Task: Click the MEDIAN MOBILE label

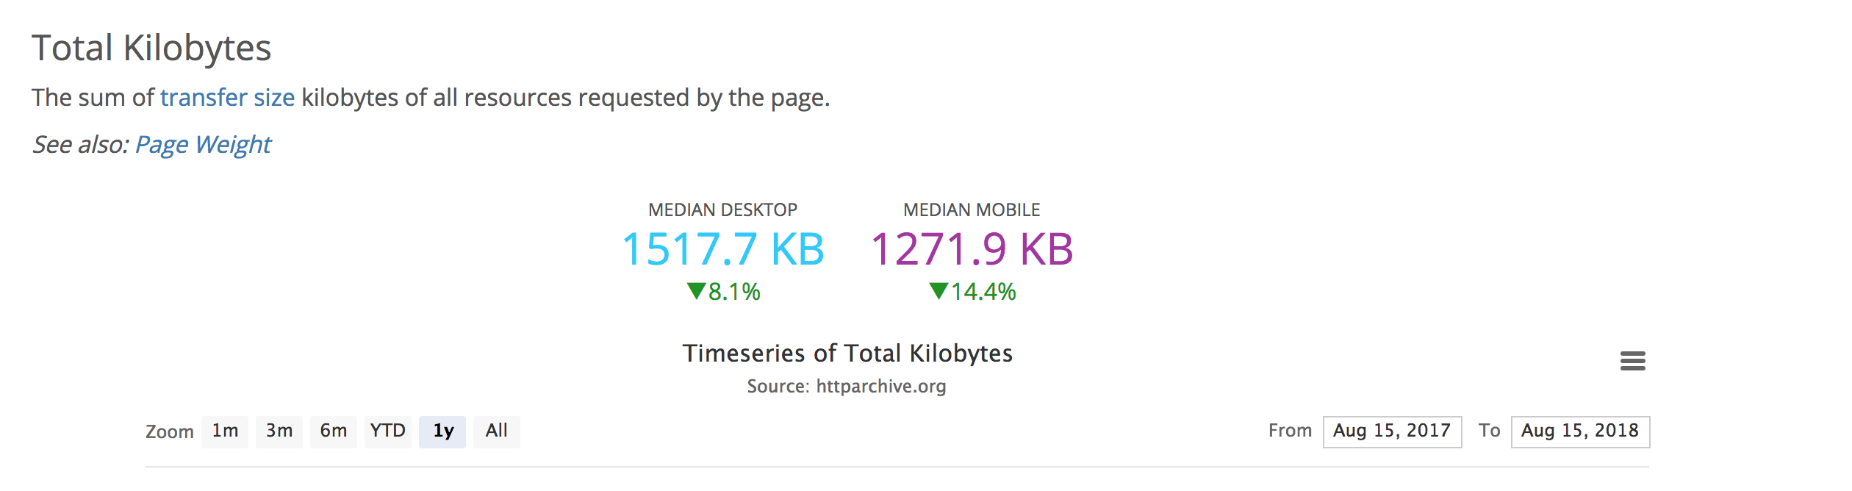Action: pyautogui.click(x=972, y=210)
